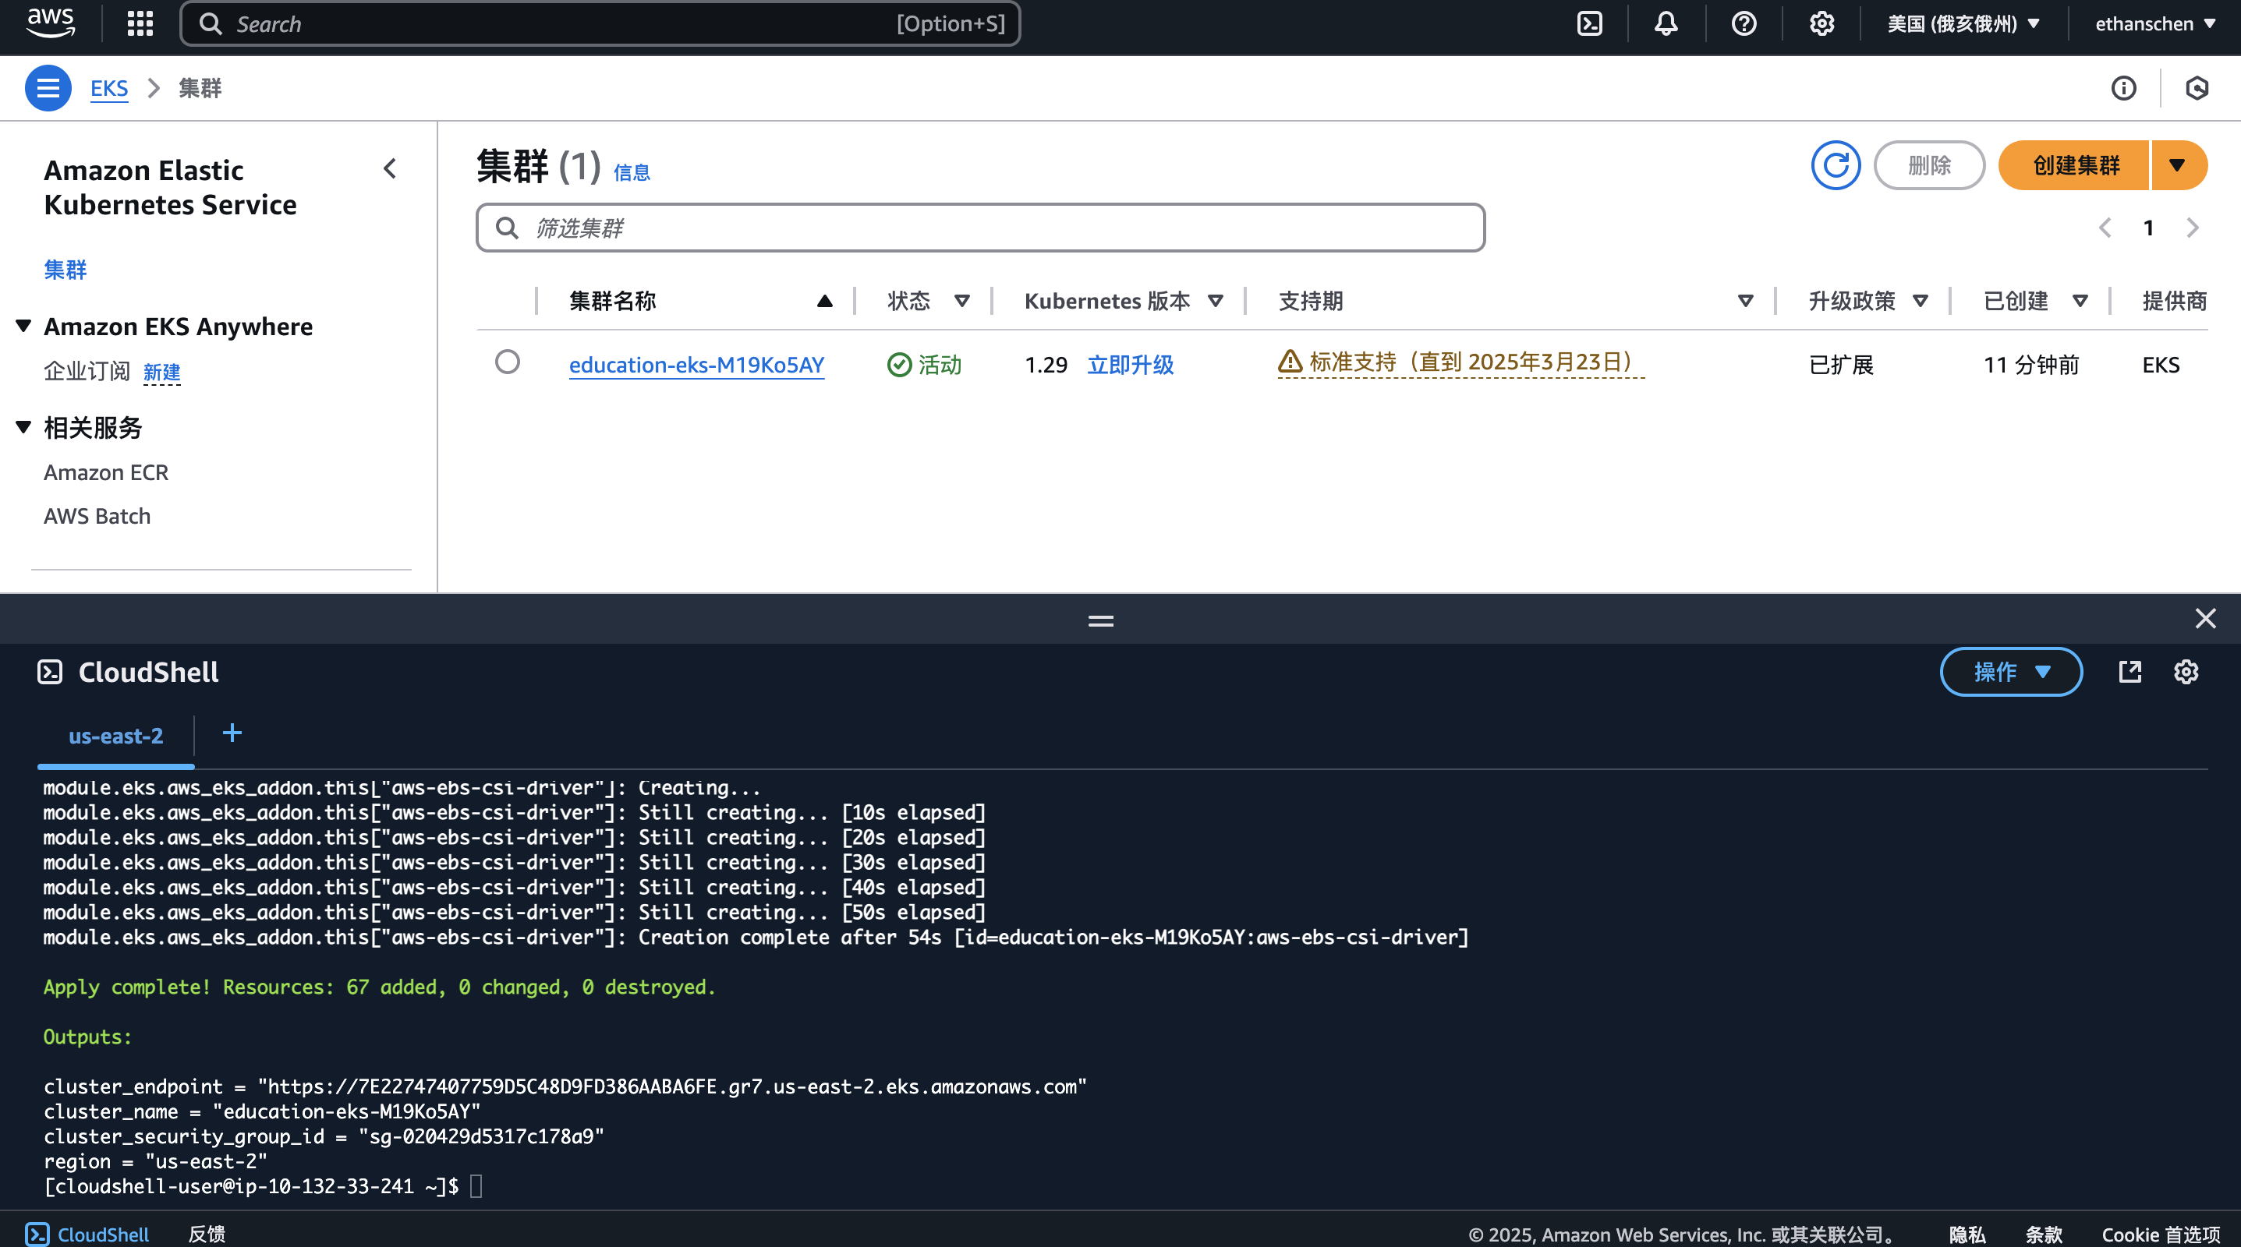2241x1247 pixels.
Task: Open the AWS services grid menu
Action: click(140, 23)
